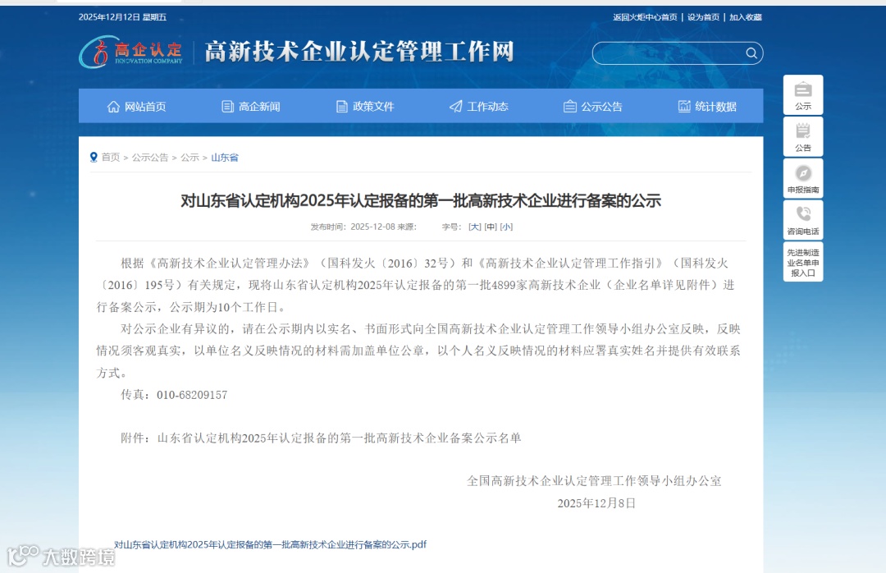Click the 附件 line with 备案公示名单
This screenshot has width=886, height=573.
point(321,438)
